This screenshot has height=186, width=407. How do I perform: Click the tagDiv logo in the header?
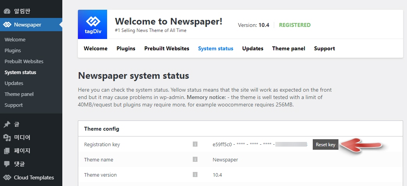click(92, 25)
